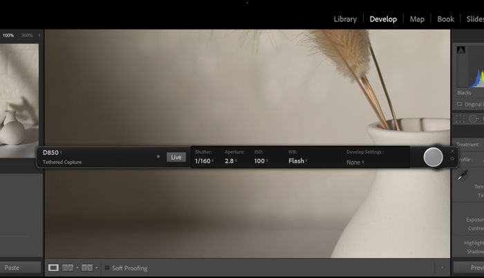Screen dimensions: 484x278
Task: Toggle Live view in tether bar
Action: pyautogui.click(x=176, y=157)
